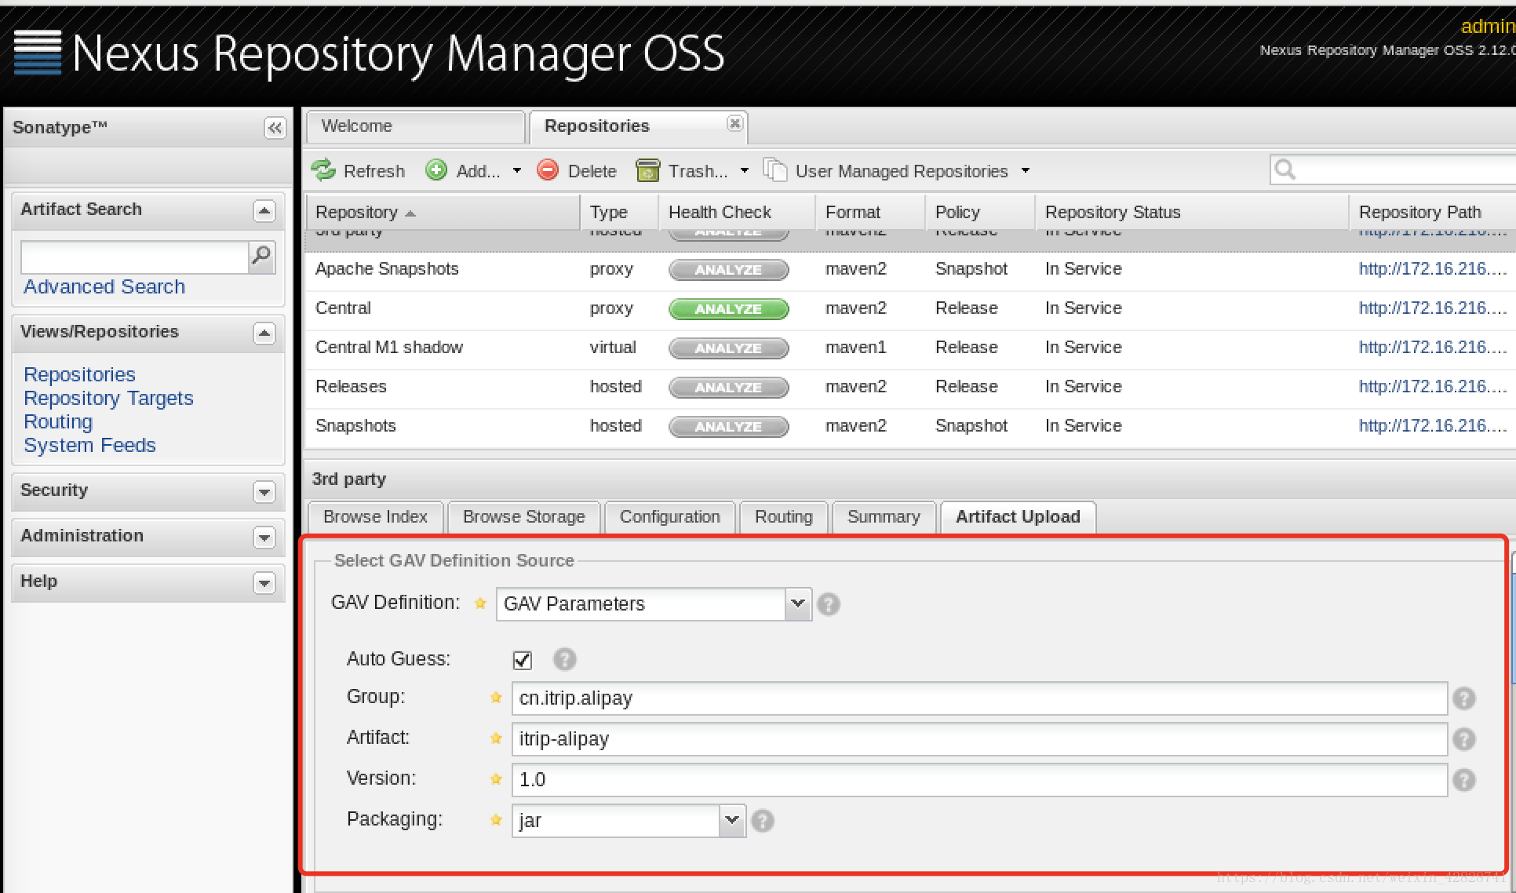Open the GAV Definition dropdown

(798, 603)
